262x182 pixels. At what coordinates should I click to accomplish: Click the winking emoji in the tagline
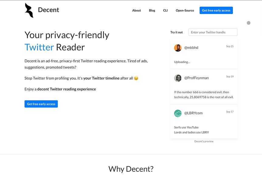pos(136,78)
